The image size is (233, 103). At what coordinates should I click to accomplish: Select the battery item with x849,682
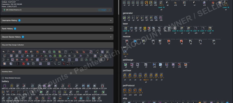coord(16,98)
